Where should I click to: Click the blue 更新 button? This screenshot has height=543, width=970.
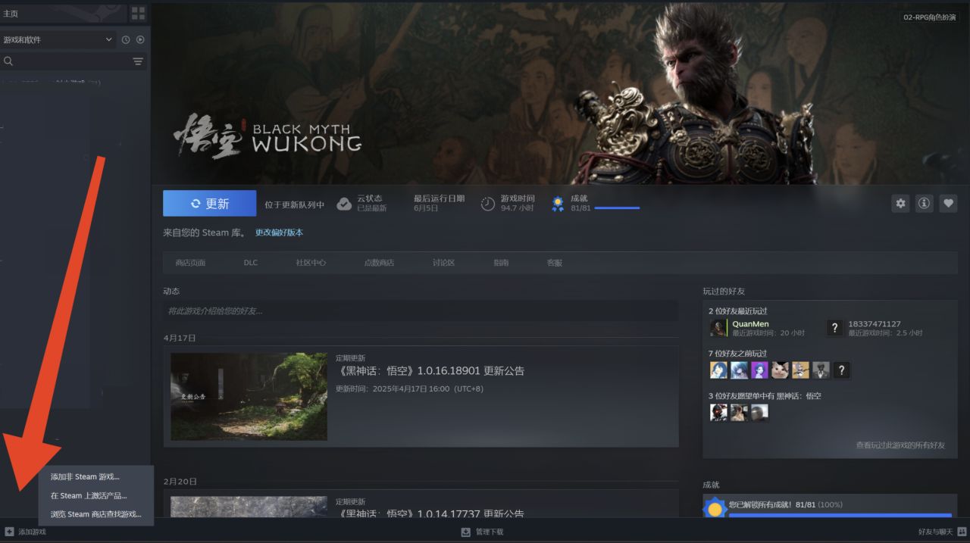[x=209, y=204]
